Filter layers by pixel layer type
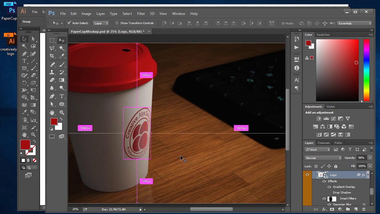 click(x=336, y=150)
